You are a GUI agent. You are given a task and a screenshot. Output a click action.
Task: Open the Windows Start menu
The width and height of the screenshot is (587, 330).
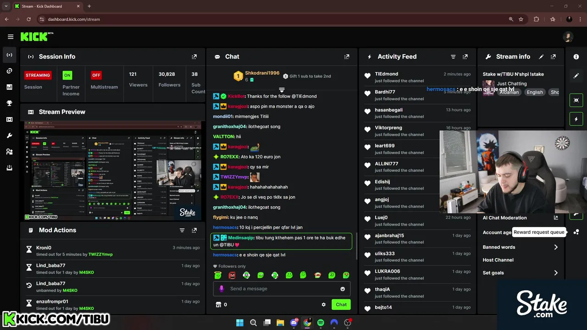pos(240,323)
